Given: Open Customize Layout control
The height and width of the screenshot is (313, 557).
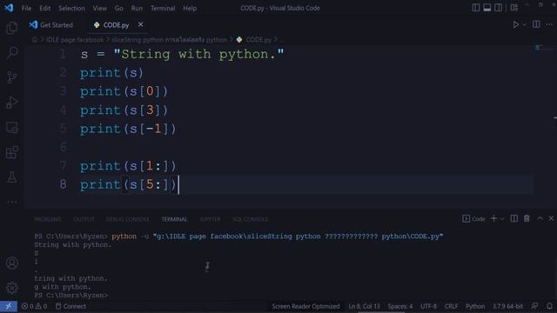Looking at the screenshot, I should pyautogui.click(x=514, y=8).
